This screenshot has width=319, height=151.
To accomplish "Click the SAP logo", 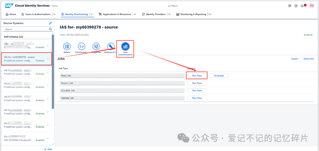I will click(9, 6).
